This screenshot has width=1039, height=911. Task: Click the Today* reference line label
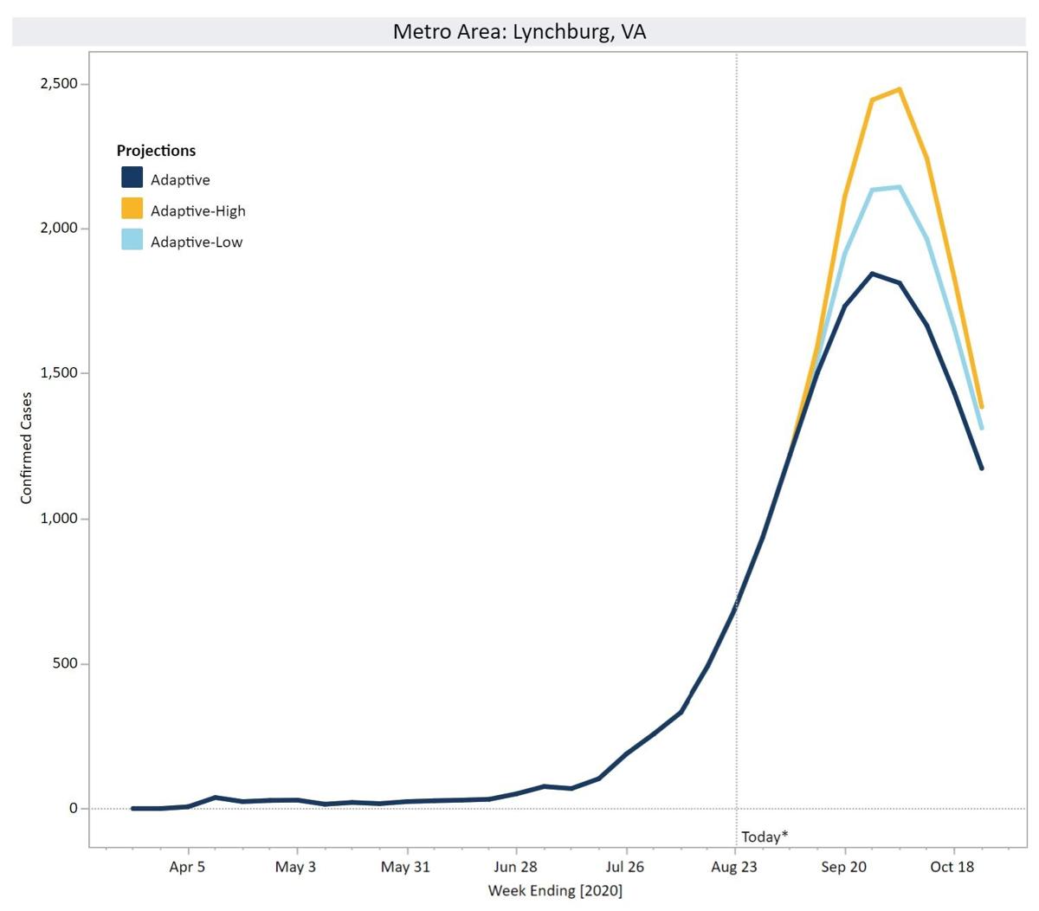tap(765, 837)
